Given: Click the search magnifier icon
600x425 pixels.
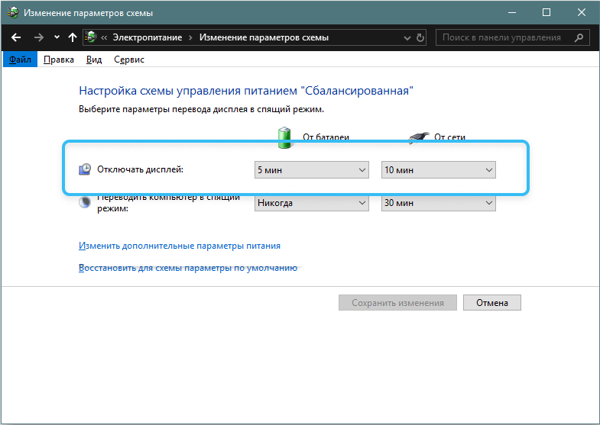Looking at the screenshot, I should coord(579,37).
